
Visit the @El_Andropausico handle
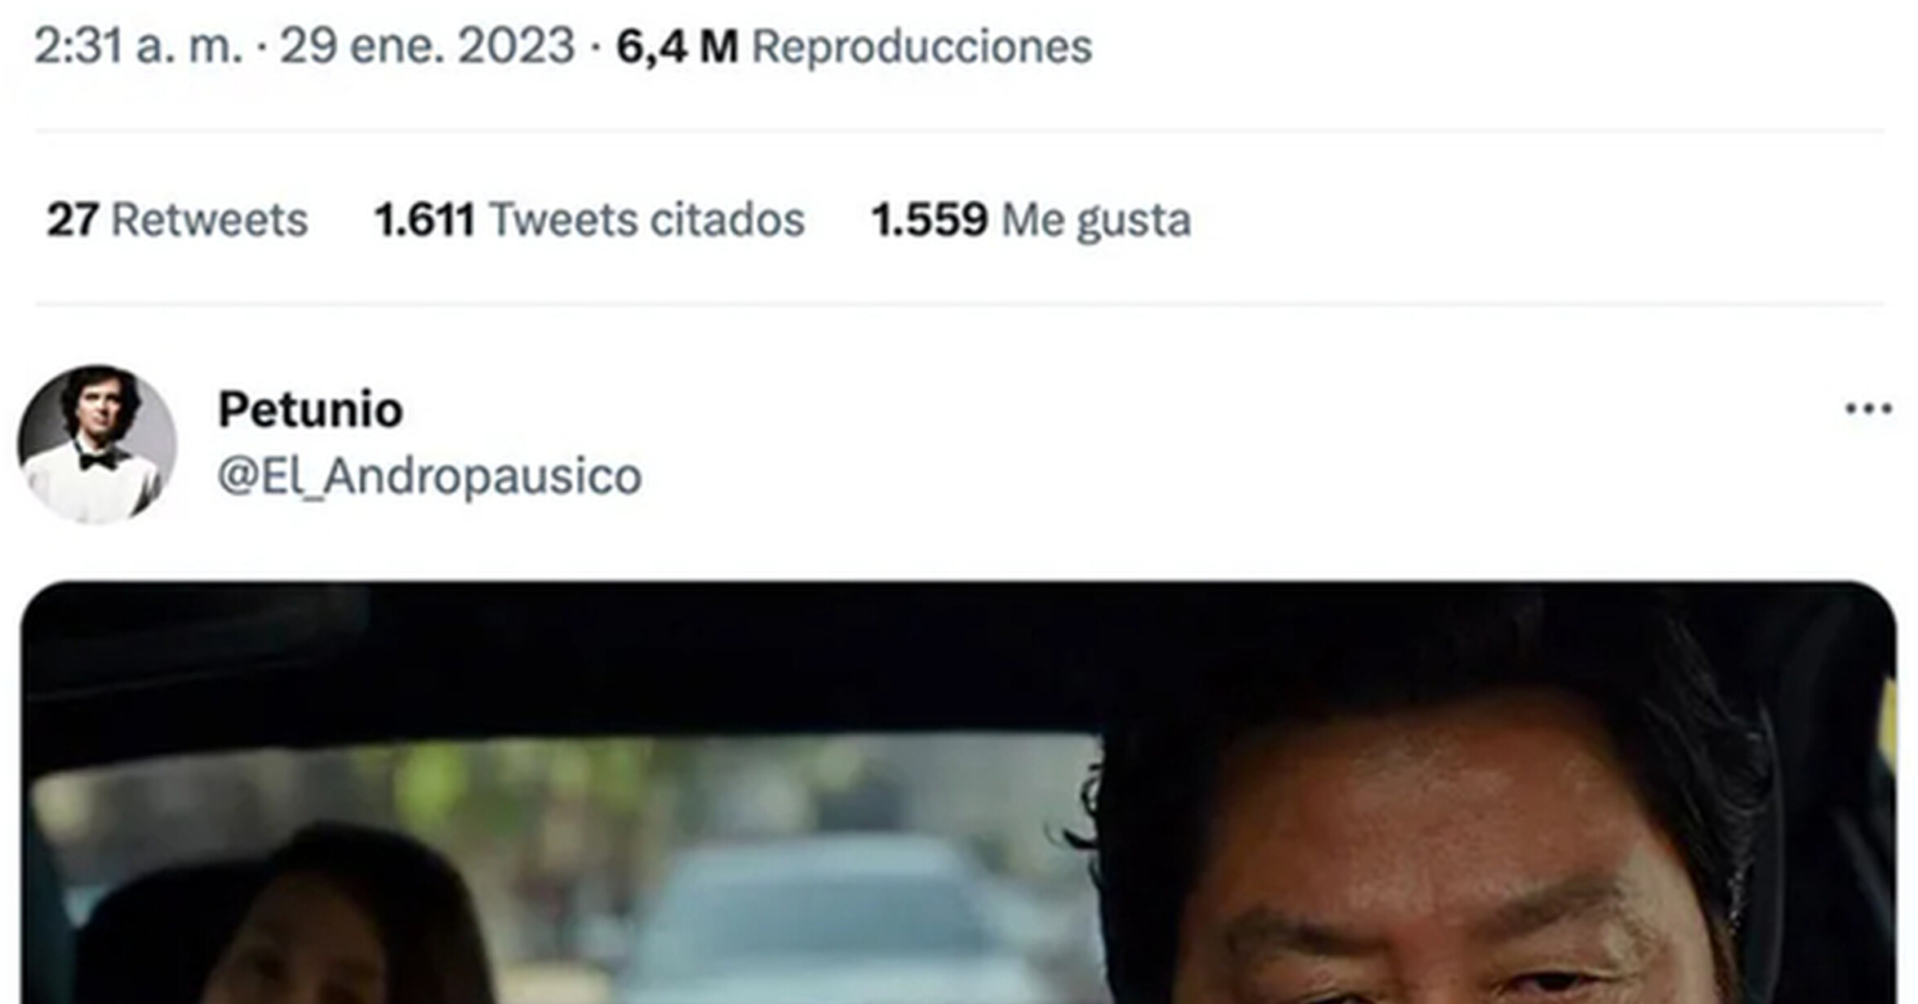[429, 476]
